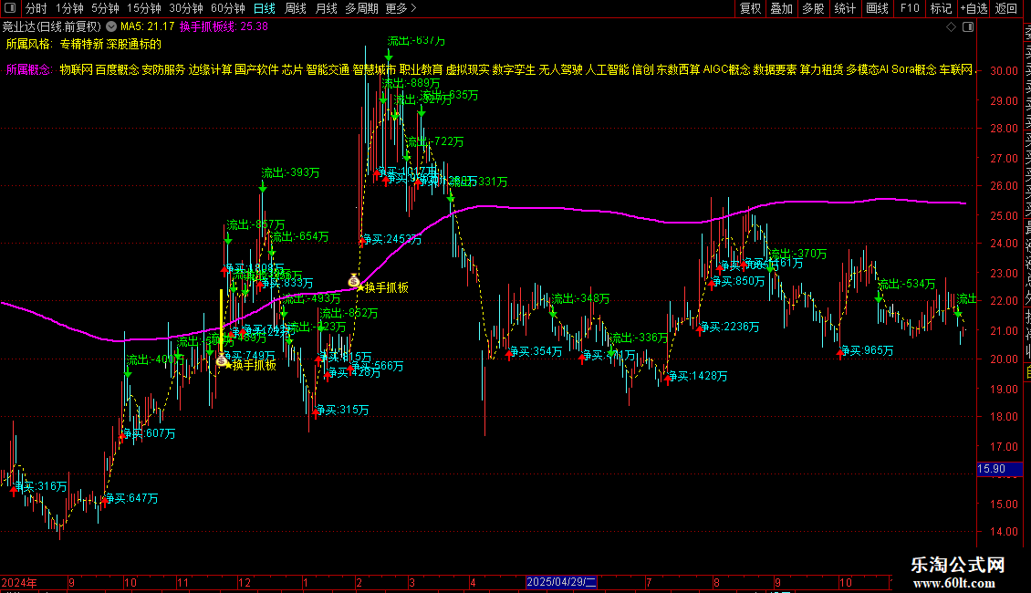Open the 复权 adjustment menu

(x=750, y=8)
